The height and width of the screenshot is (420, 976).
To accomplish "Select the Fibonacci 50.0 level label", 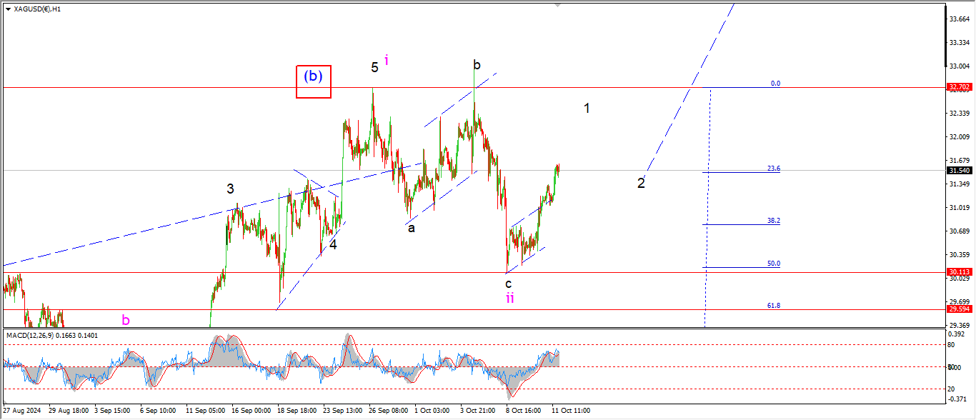I will pos(773,264).
